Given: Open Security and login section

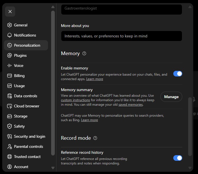Looking at the screenshot, I should pos(26,136).
